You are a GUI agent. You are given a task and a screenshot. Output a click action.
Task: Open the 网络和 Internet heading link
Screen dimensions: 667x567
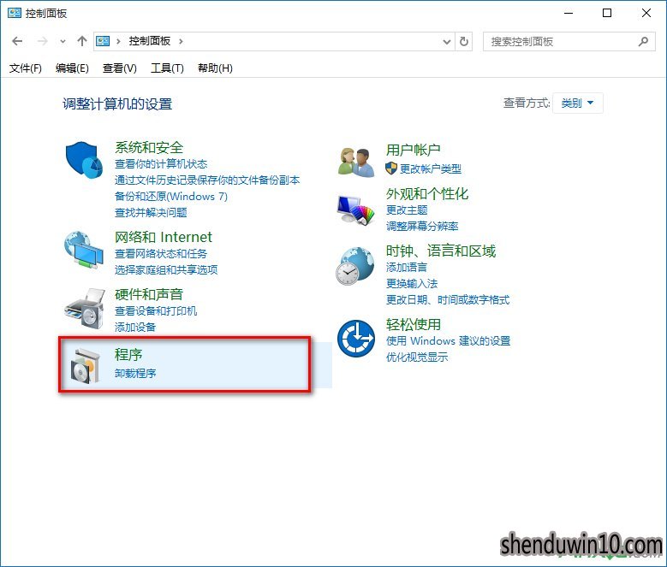164,237
